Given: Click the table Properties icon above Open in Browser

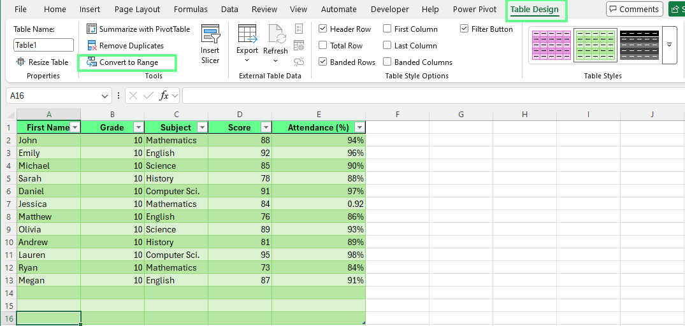Looking at the screenshot, I should pos(299,29).
